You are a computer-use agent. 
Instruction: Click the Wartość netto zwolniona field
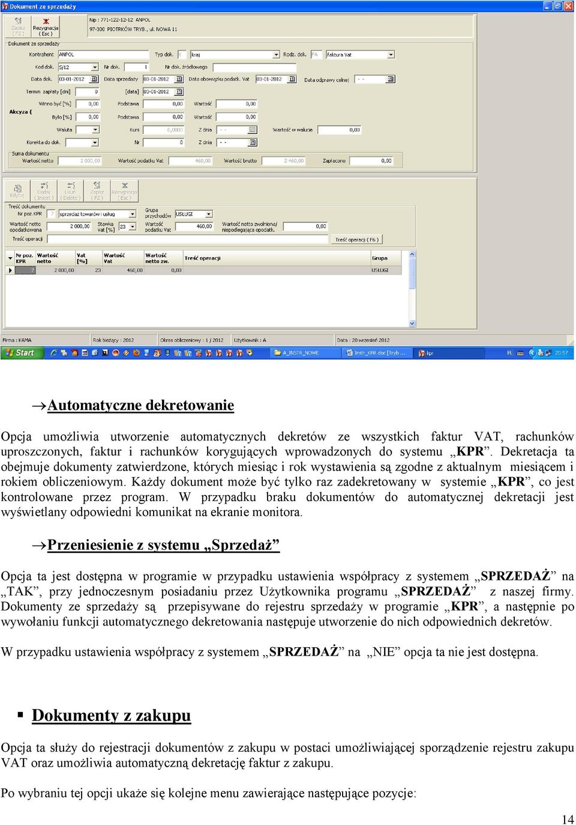click(305, 227)
